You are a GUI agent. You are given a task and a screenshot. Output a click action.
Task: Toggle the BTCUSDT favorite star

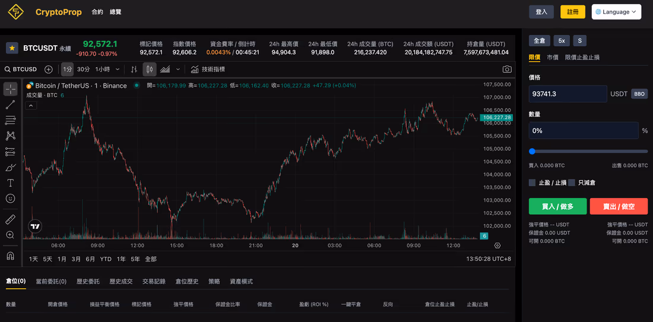pos(12,48)
